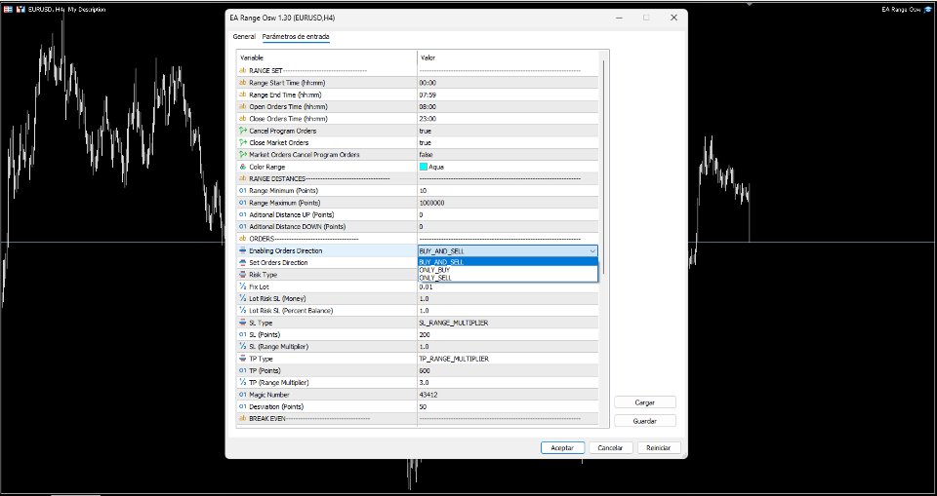Click the Open Orders Time string icon
The height and width of the screenshot is (496, 937).
[x=243, y=107]
